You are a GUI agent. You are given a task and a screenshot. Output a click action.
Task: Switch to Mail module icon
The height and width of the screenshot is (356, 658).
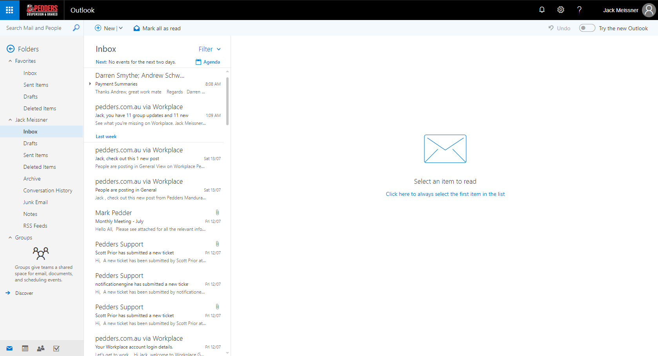9,349
